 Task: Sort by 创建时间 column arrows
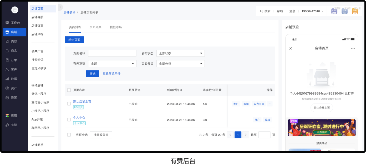[181, 90]
